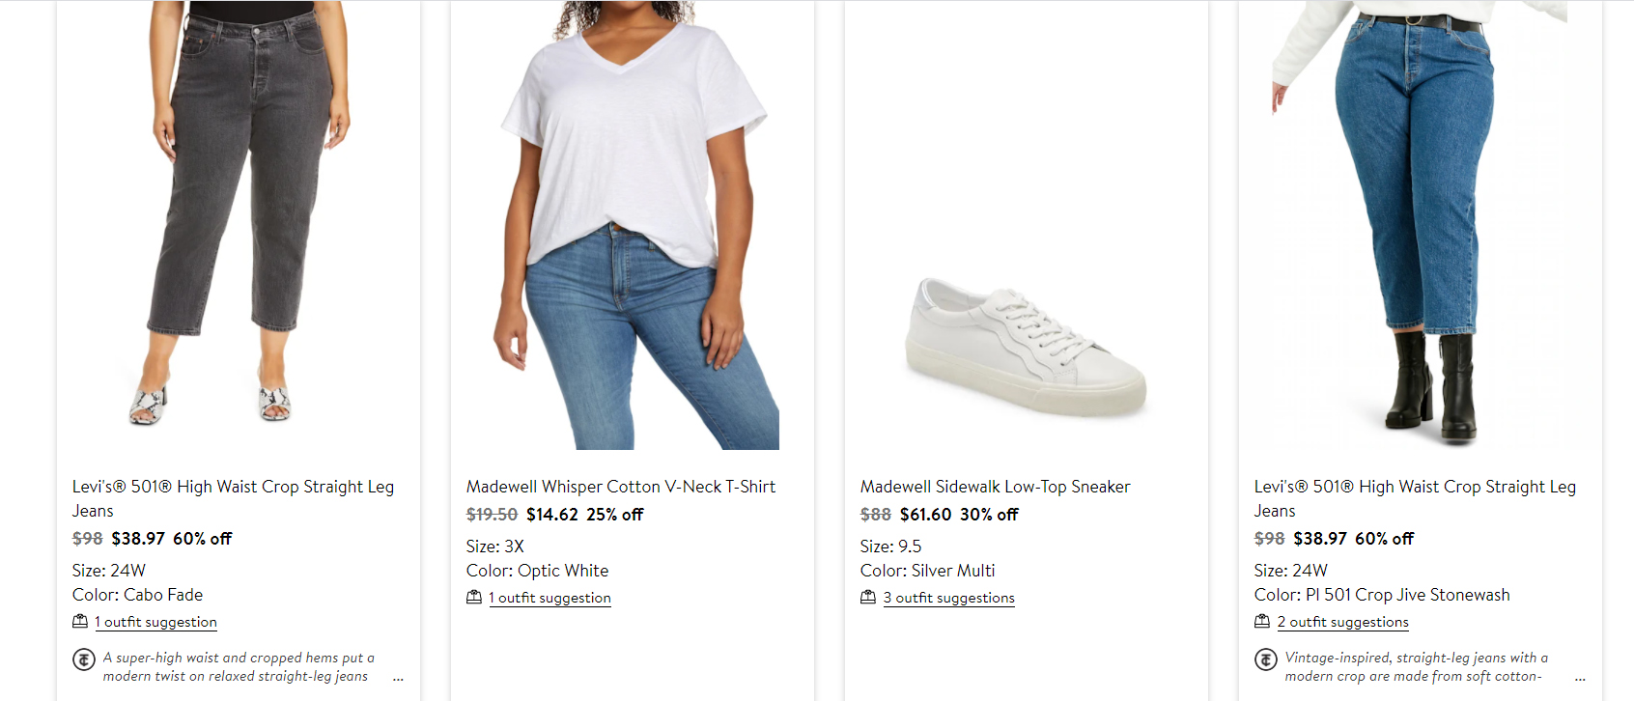The image size is (1634, 701).
Task: Click outfit icon under Cabo Fade jeans
Action: click(x=80, y=622)
